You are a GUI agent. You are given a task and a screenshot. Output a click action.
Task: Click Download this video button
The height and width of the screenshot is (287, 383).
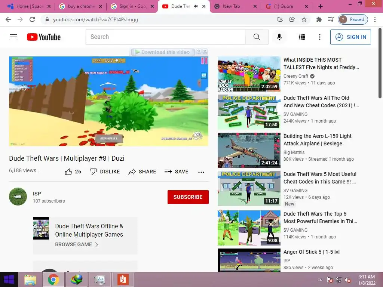tap(163, 52)
